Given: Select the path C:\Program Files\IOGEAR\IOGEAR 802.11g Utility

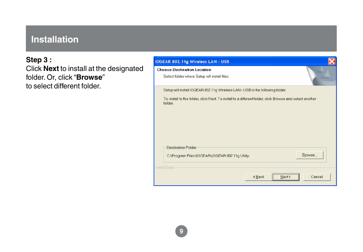Looking at the screenshot, I should (x=208, y=156).
